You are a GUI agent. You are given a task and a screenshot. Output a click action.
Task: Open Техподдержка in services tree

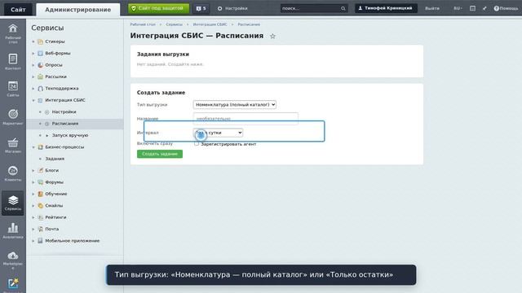click(62, 89)
